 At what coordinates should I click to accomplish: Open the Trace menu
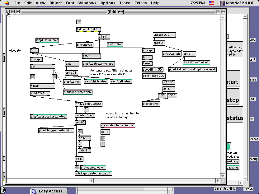point(125,3)
